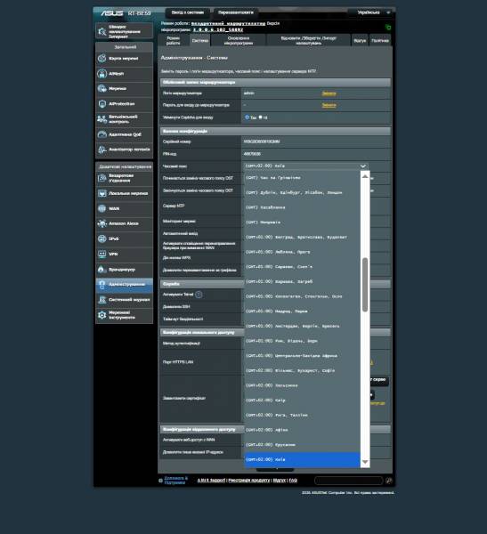Click the time zone list up arrow
Image resolution: width=487 pixels, height=534 pixels.
pyautogui.click(x=365, y=176)
